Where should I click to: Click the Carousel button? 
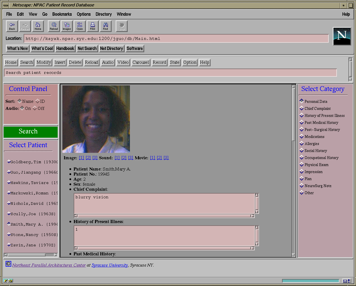(x=141, y=62)
